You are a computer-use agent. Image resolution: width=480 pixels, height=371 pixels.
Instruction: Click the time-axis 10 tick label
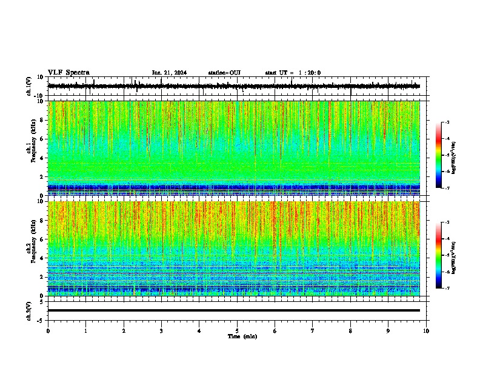[x=426, y=330]
